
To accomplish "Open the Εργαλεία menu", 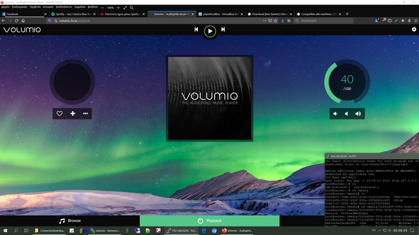I will (80, 7).
